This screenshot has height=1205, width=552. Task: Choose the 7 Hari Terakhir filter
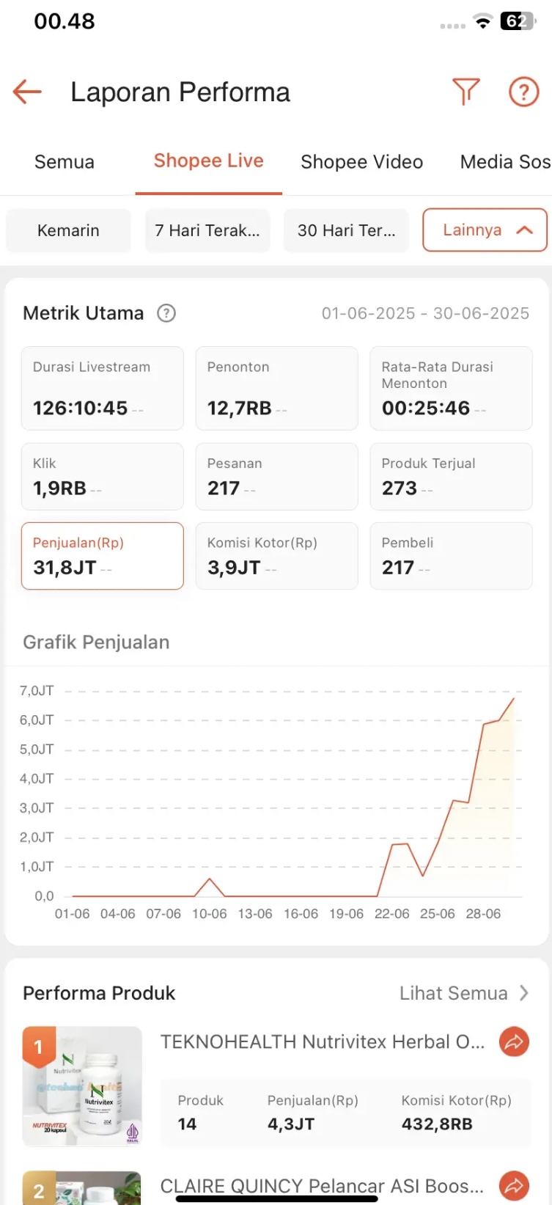tap(207, 230)
